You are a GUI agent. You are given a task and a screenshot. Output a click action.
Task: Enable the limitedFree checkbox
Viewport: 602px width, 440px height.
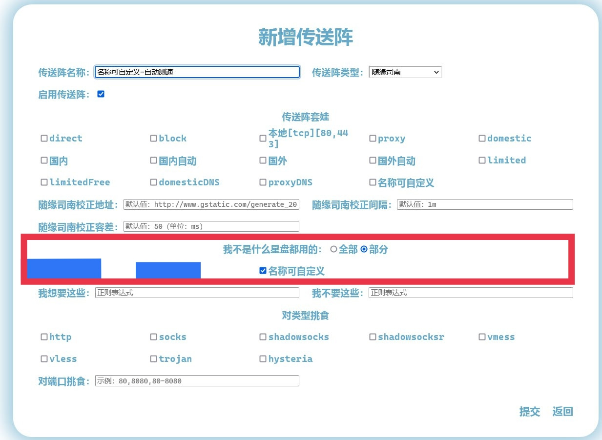44,182
